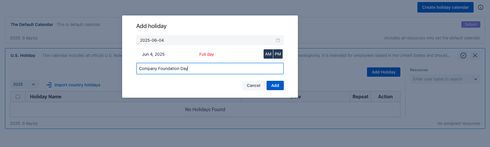This screenshot has width=490, height=147.
Task: Click the holiday name text field
Action: pos(210,69)
